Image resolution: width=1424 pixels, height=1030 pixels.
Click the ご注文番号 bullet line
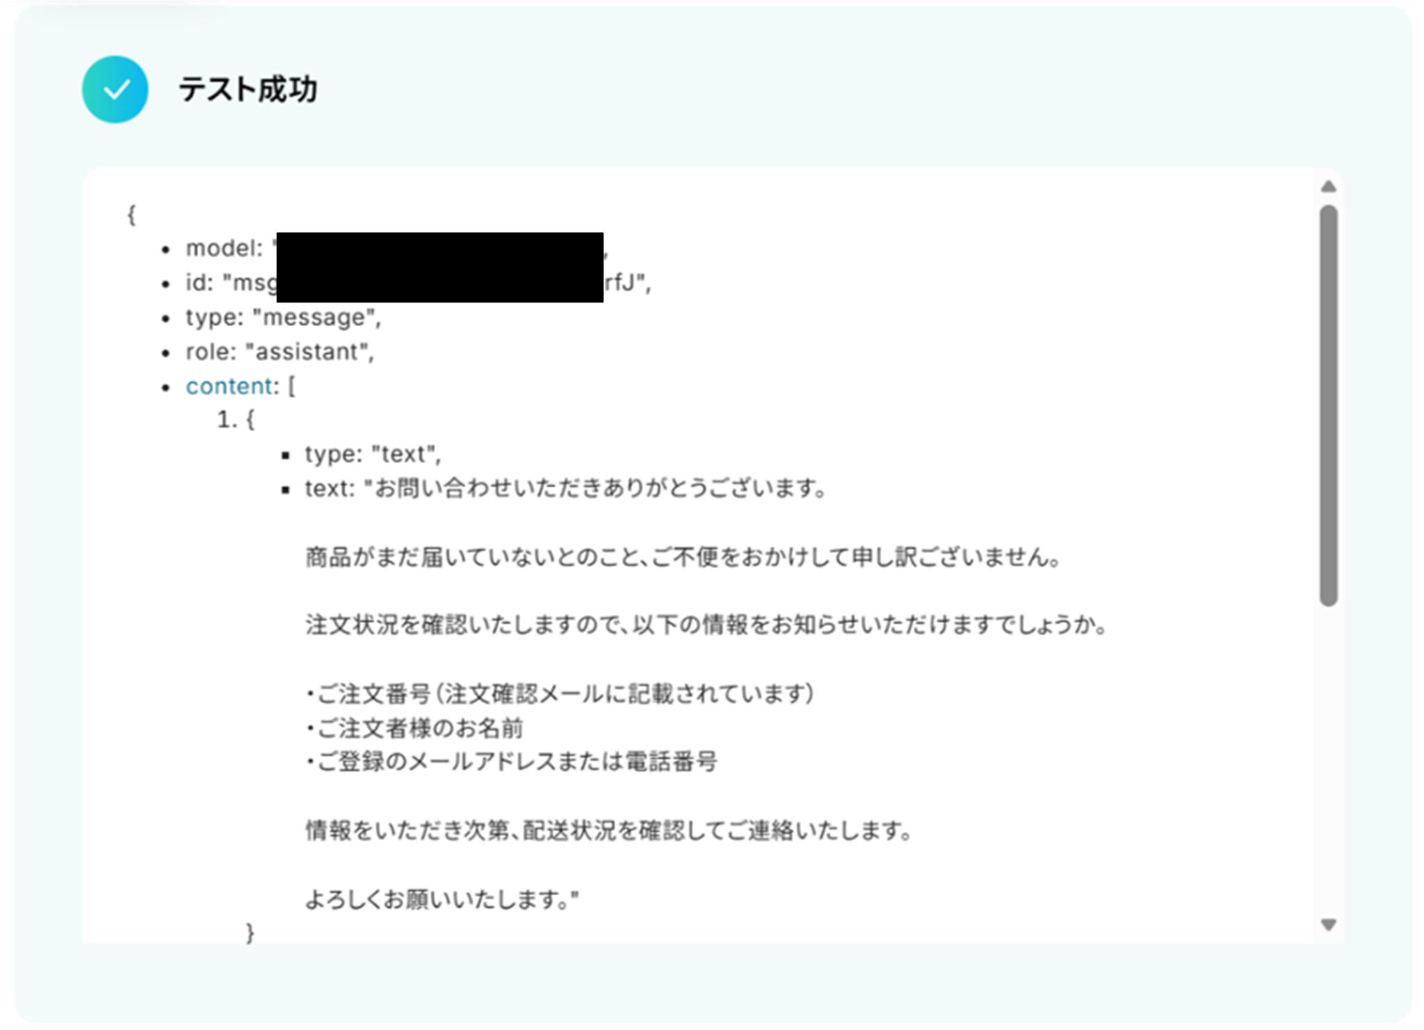click(560, 693)
